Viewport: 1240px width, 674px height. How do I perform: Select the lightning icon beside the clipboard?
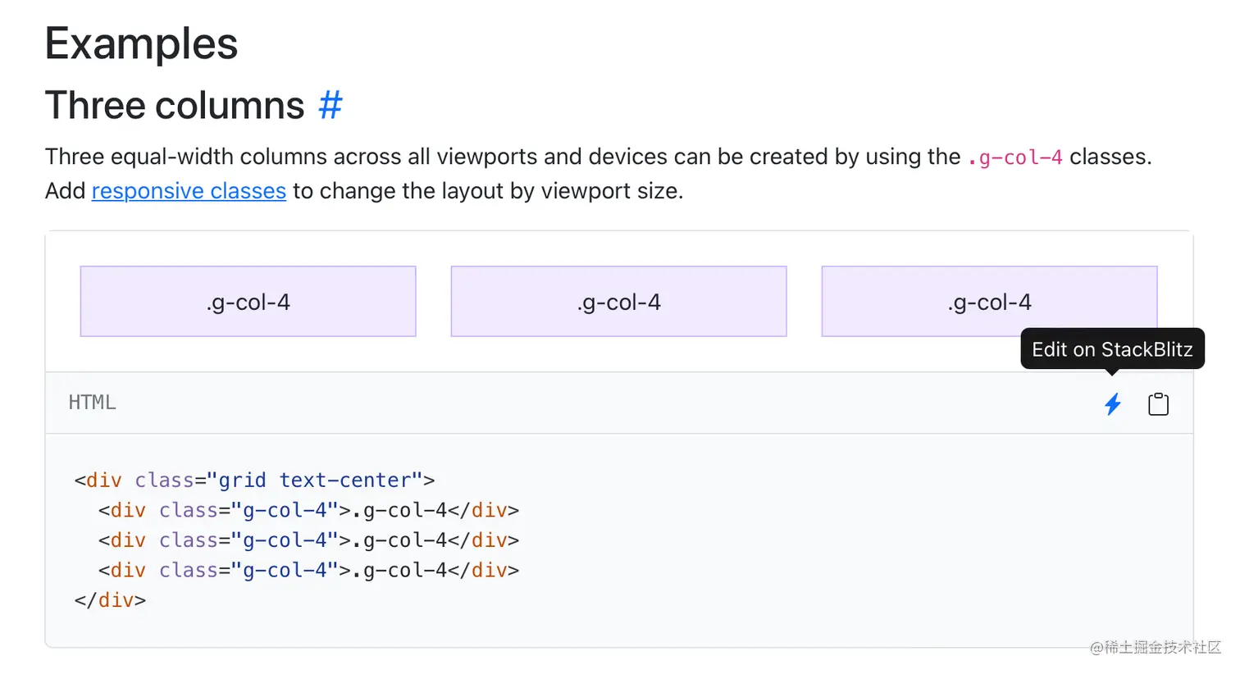point(1113,403)
